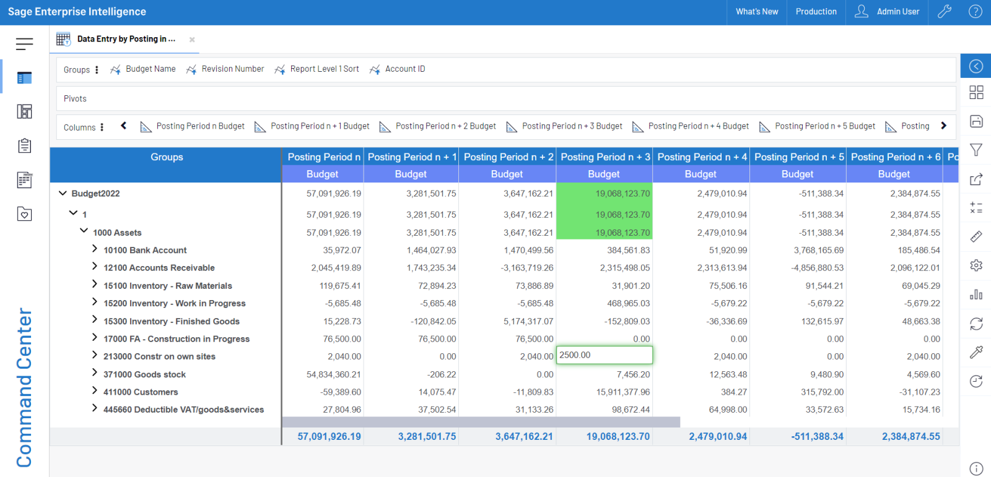The image size is (991, 477).
Task: Click the refresh arrows icon
Action: 976,324
